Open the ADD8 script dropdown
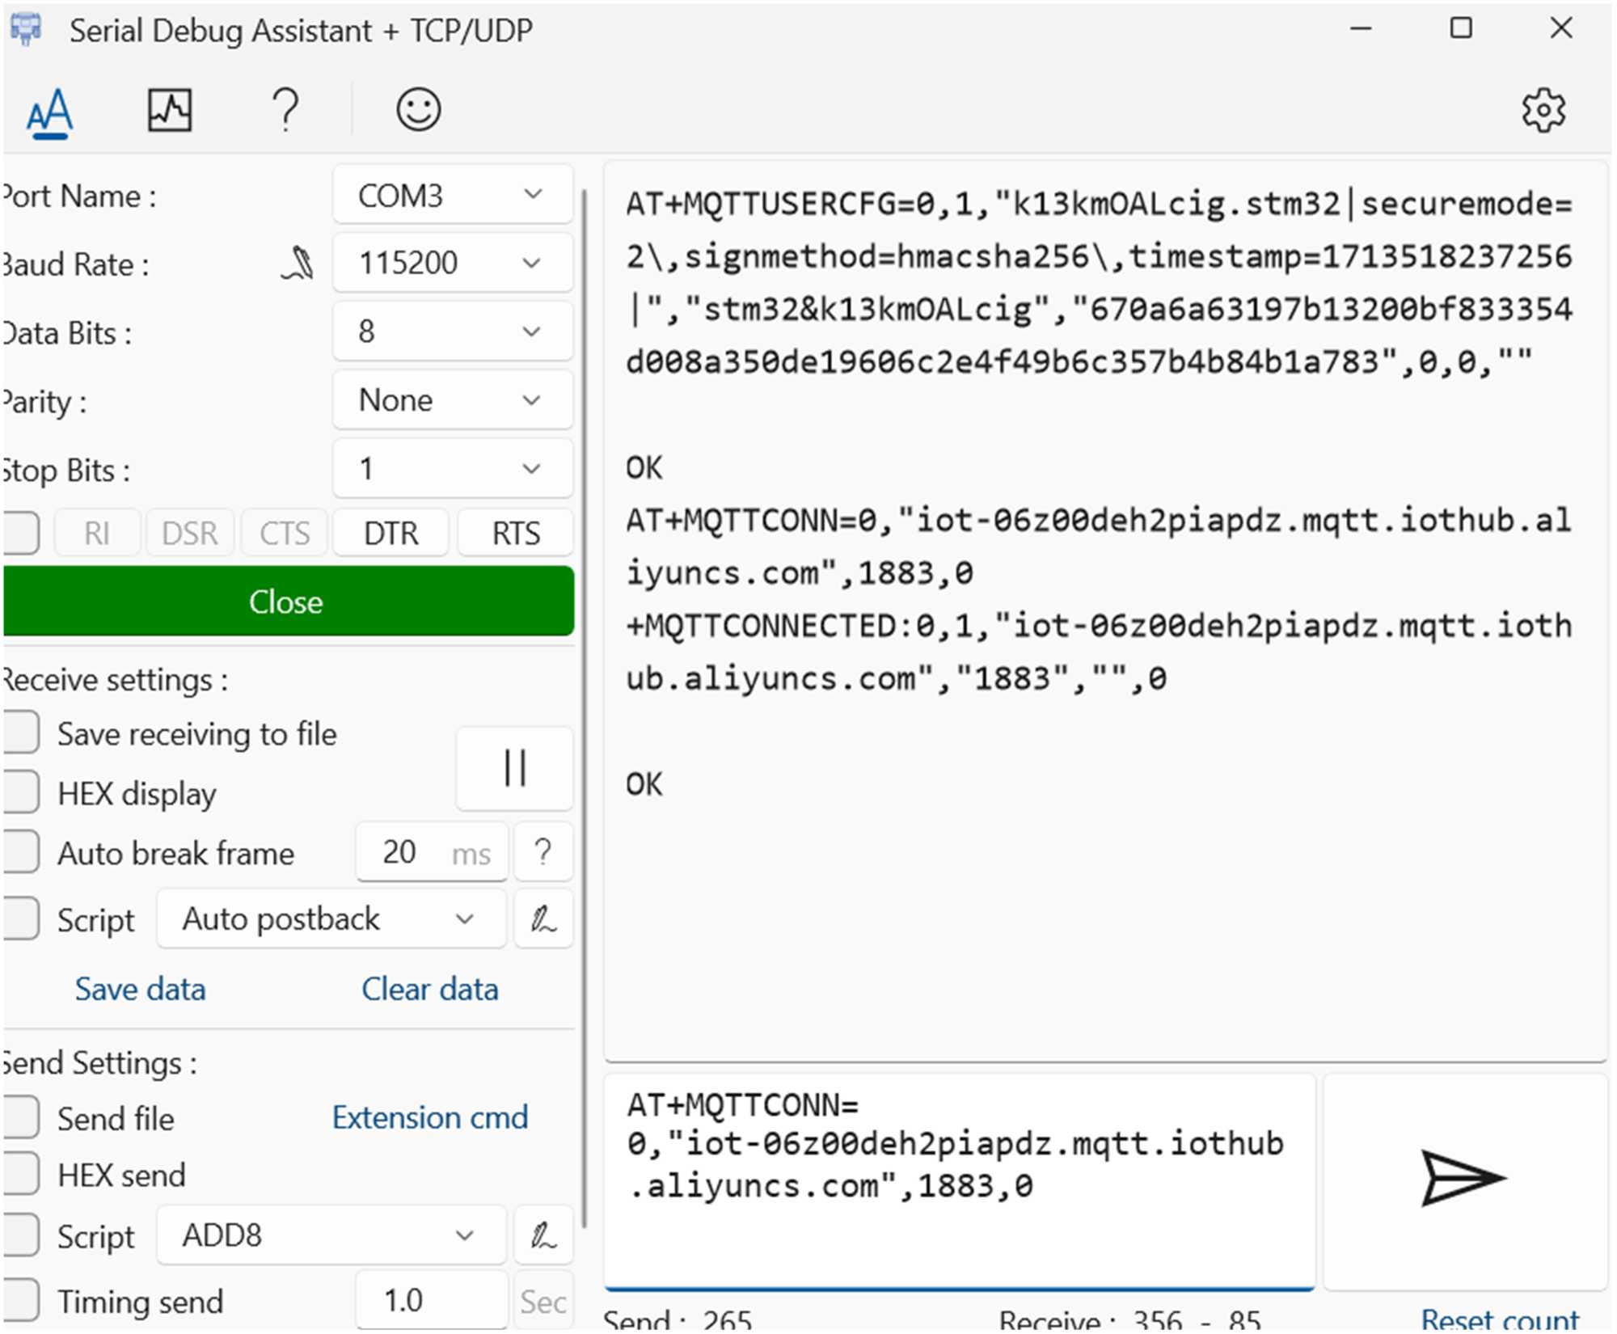Viewport: 1617px width, 1334px height. (x=331, y=1235)
